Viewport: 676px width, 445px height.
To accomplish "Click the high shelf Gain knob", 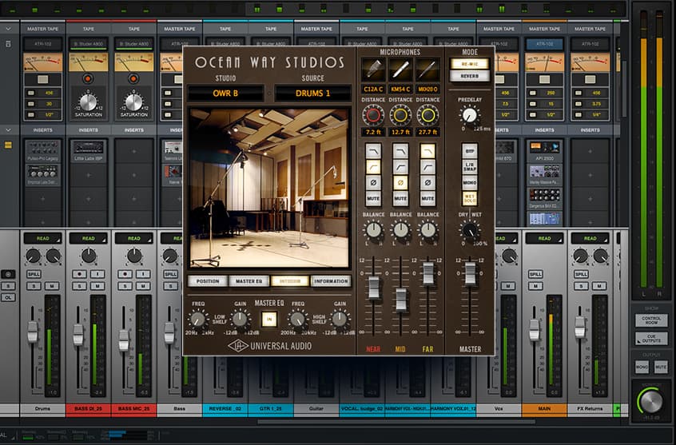I will pos(340,320).
